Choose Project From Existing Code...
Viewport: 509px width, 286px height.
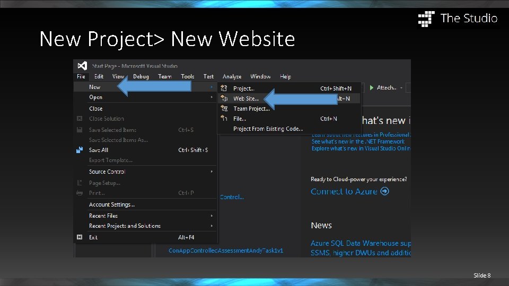tap(289, 129)
